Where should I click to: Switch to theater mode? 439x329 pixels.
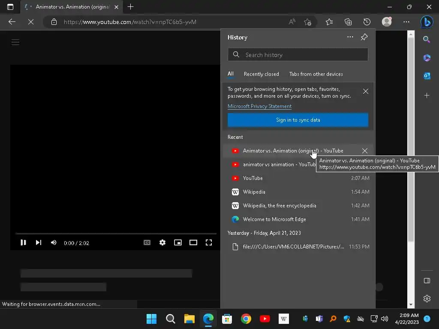[193, 242]
